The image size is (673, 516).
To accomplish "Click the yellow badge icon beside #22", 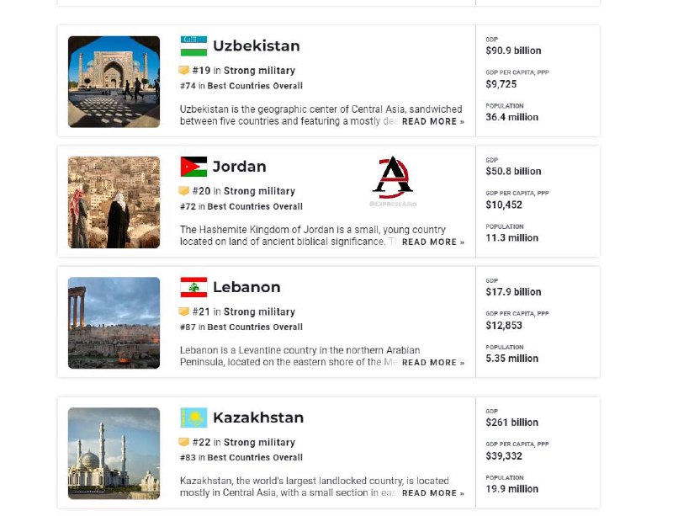I will [x=183, y=442].
